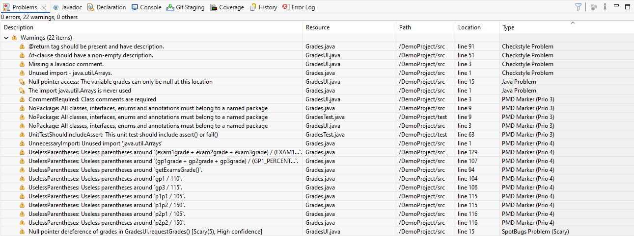
Task: Collapse the Warnings (22 items) group
Action: (x=6, y=38)
